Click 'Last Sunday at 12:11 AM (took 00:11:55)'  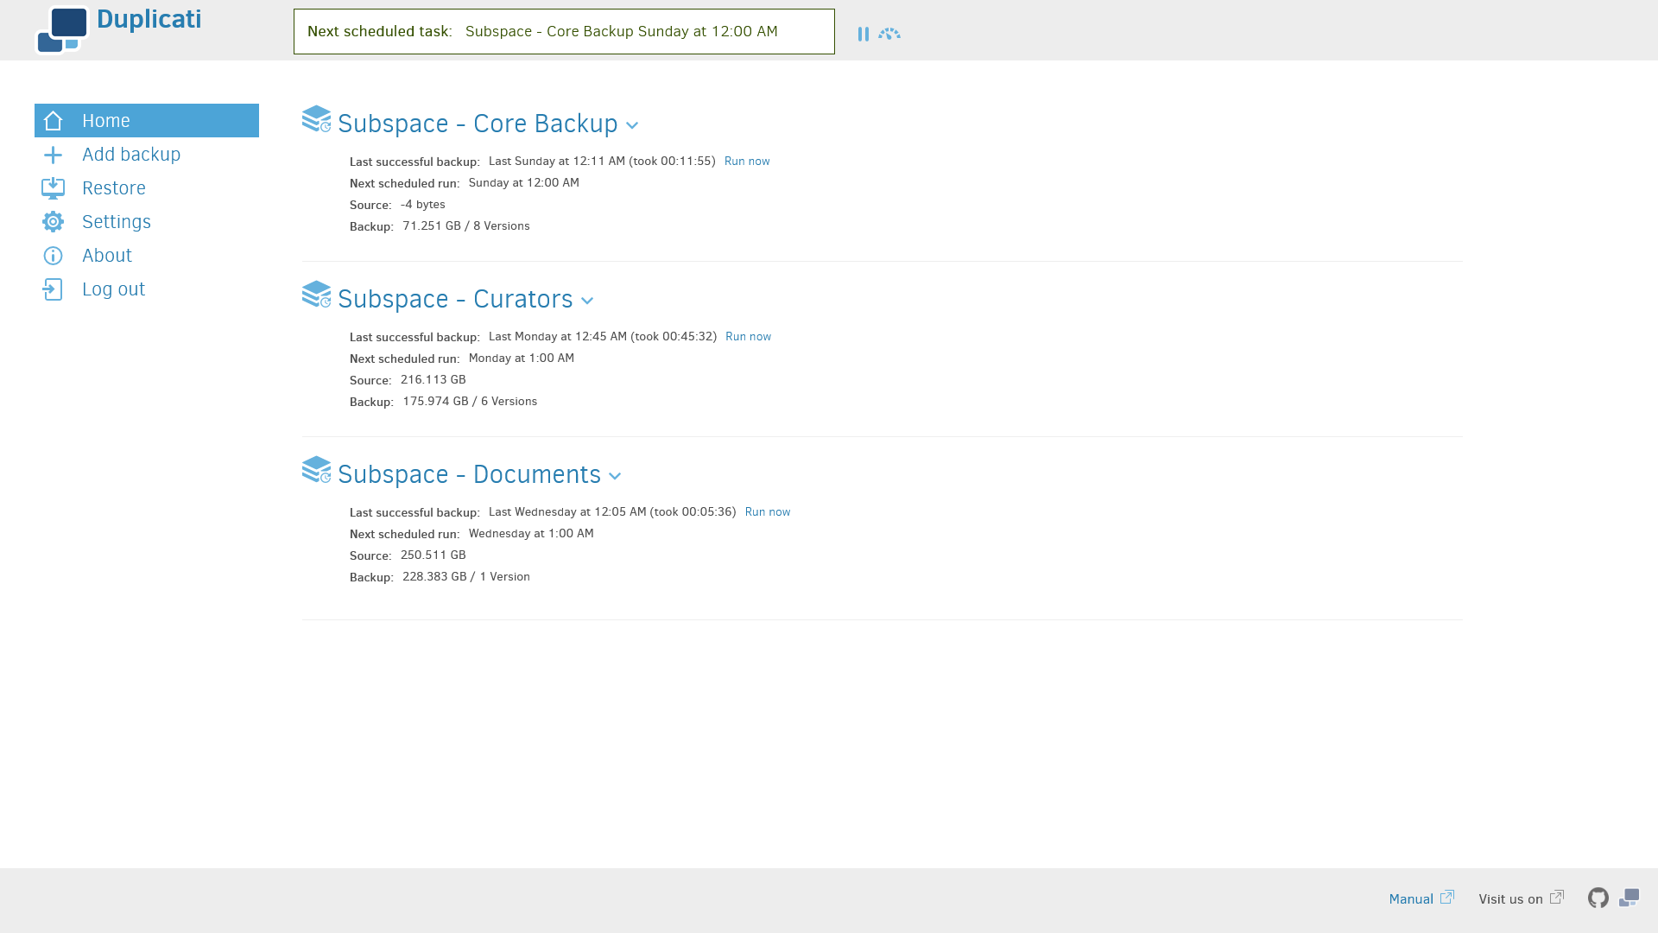pos(602,162)
